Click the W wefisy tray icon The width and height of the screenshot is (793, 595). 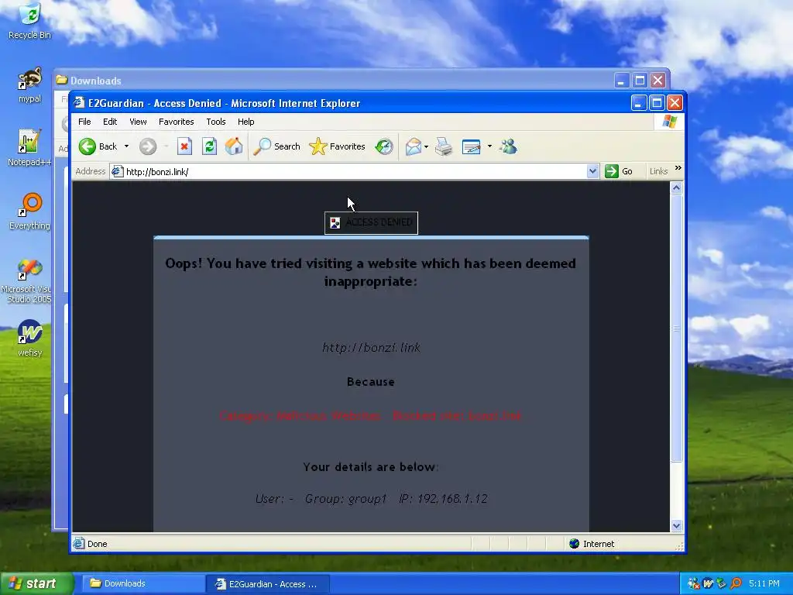pos(708,583)
